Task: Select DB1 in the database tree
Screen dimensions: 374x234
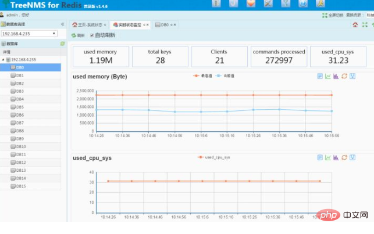Action: click(x=30, y=75)
